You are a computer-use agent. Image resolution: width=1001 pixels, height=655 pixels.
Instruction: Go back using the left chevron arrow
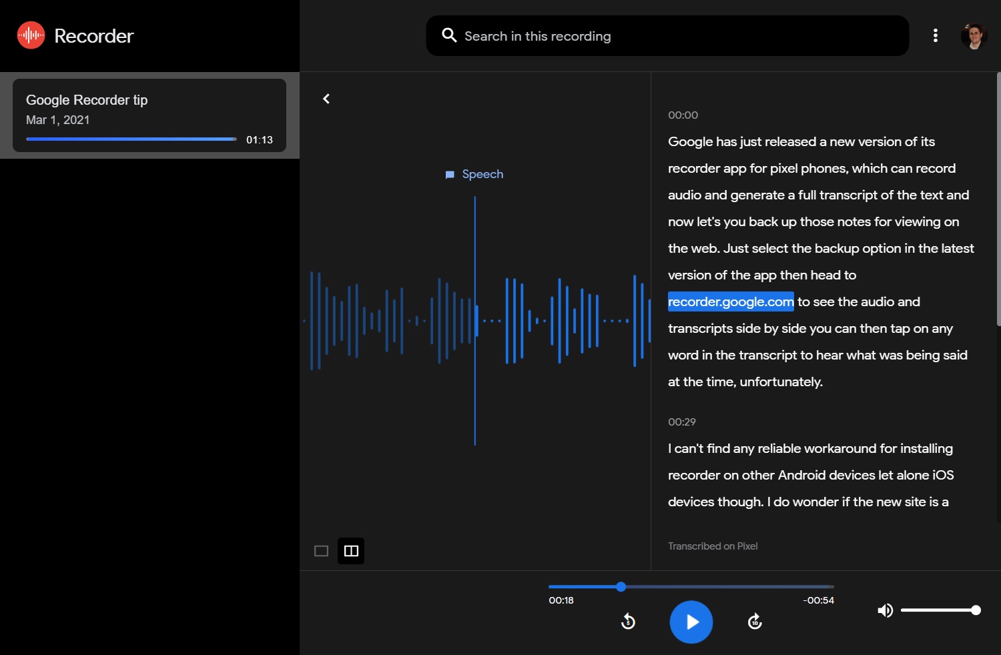326,99
